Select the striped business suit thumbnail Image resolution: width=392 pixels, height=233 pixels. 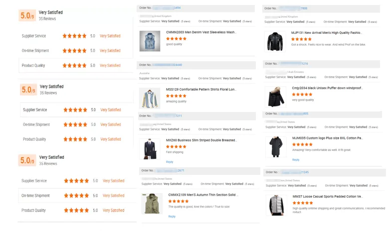tap(150, 149)
